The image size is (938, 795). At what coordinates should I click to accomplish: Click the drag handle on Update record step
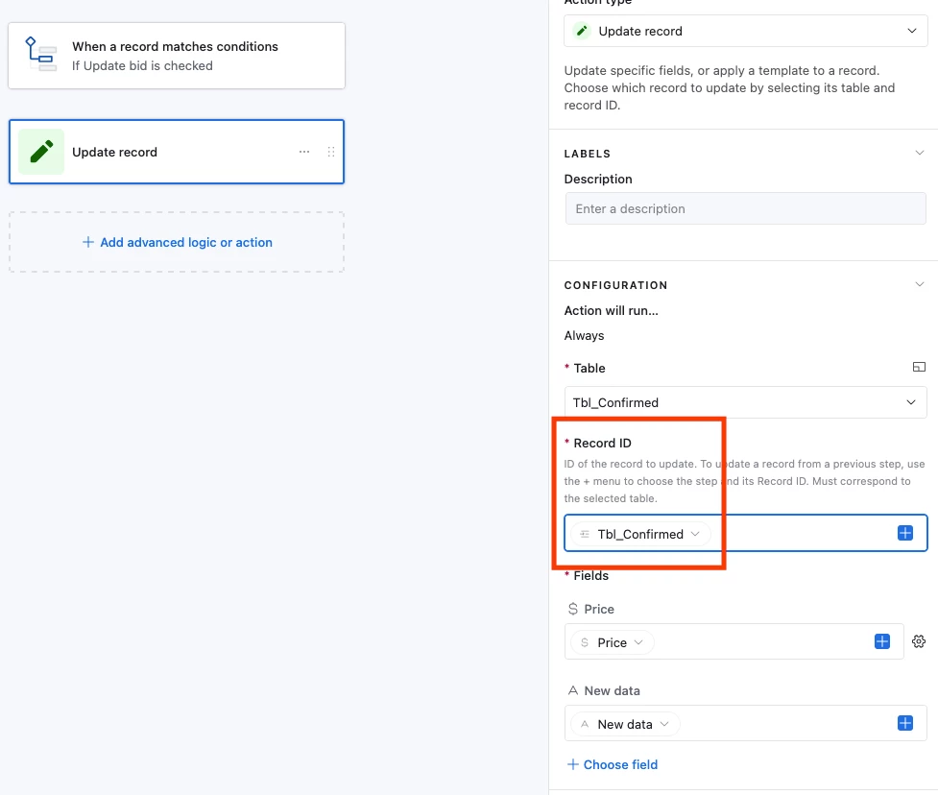pos(331,152)
